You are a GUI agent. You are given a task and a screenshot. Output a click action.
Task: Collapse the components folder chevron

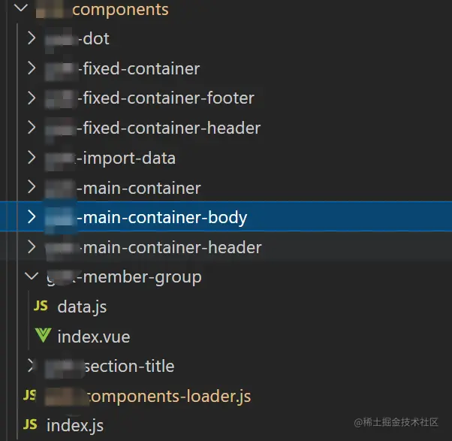coord(20,9)
